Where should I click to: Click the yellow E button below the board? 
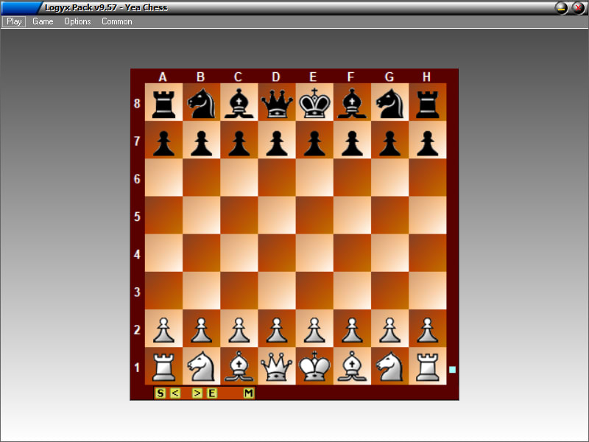[x=212, y=393]
